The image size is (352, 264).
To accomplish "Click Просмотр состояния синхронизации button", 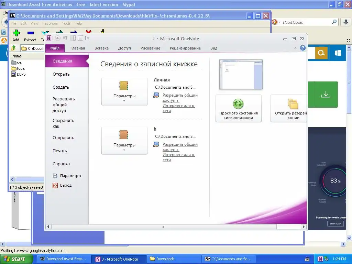I will (239, 108).
